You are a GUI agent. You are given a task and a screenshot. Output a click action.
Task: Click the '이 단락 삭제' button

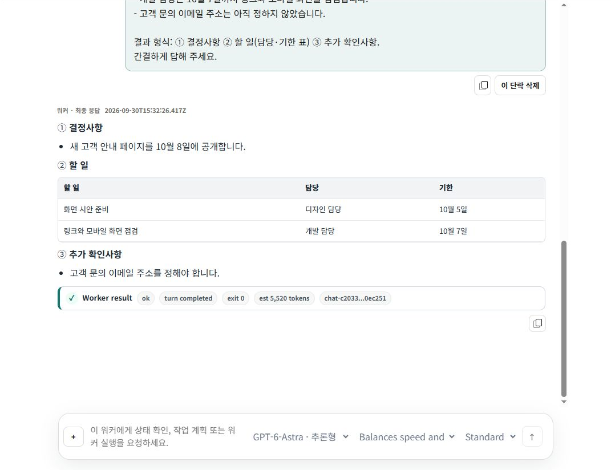click(x=520, y=86)
